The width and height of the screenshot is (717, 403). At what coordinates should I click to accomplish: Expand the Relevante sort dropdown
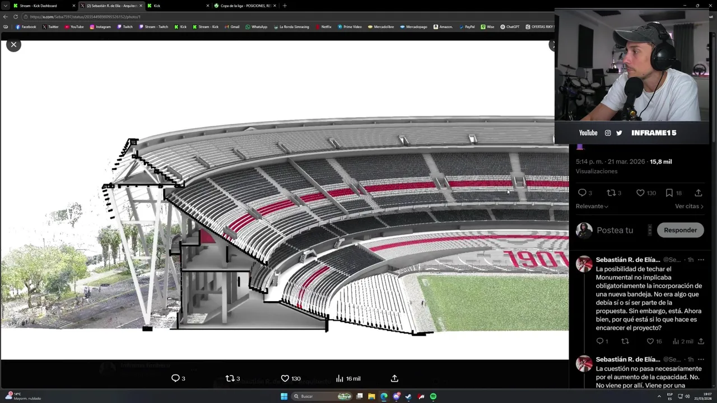[x=592, y=206]
